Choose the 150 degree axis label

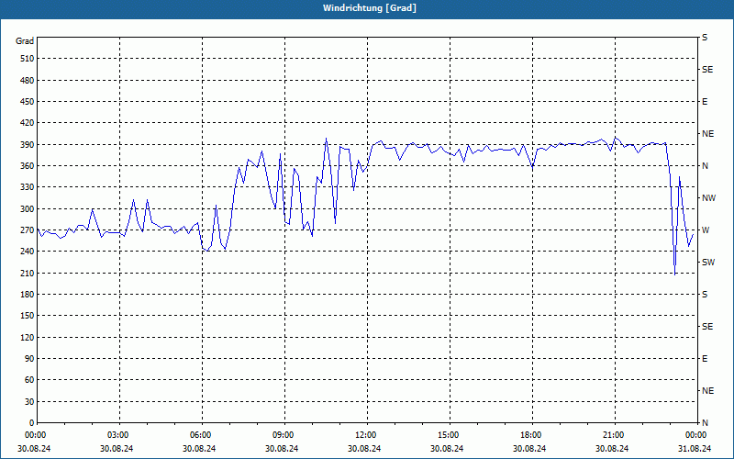click(28, 316)
